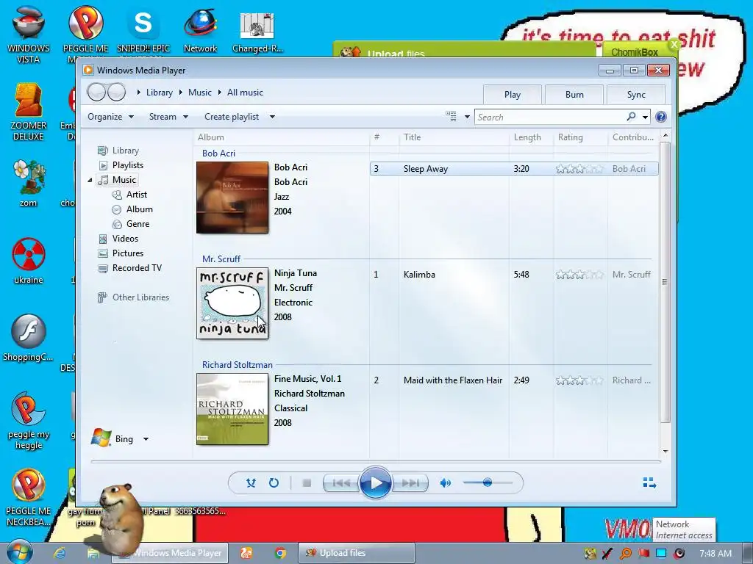Click the View options icon
Screen dimensions: 753x564
click(x=451, y=116)
